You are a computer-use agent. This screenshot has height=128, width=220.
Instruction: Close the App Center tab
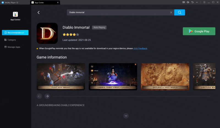[x=58, y=2]
